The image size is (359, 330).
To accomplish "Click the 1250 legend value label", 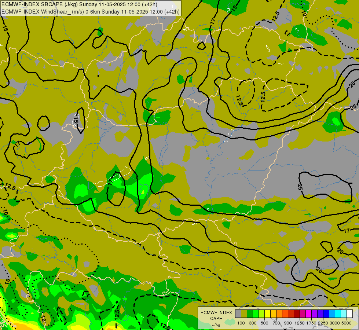I will 300,323.
